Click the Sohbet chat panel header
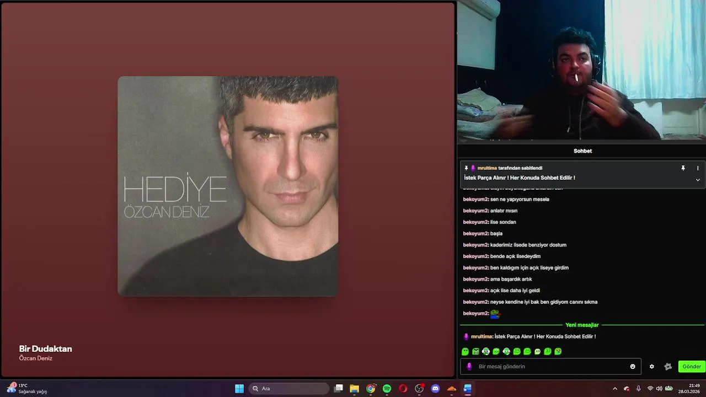This screenshot has width=706, height=397. (x=582, y=151)
